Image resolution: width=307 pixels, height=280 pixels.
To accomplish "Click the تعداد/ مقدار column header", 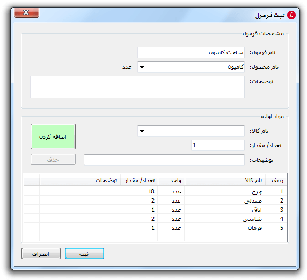I will [x=139, y=180].
